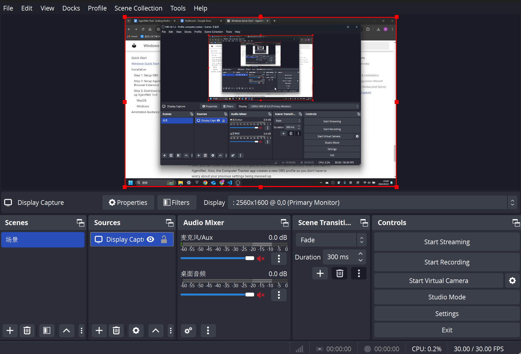The width and height of the screenshot is (521, 354).
Task: Open the Scene Collection menu
Action: click(x=138, y=8)
